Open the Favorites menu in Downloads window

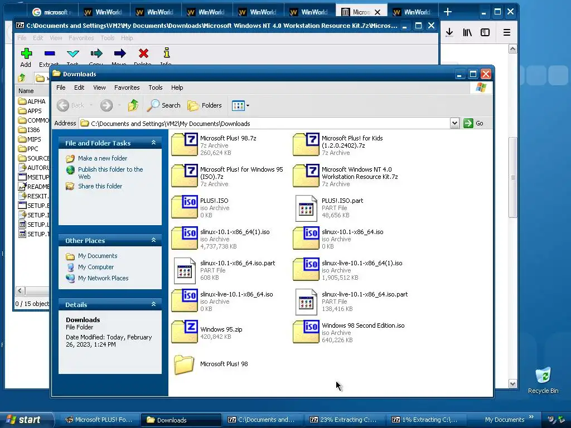pyautogui.click(x=127, y=87)
